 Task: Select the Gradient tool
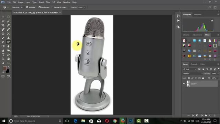[3, 46]
